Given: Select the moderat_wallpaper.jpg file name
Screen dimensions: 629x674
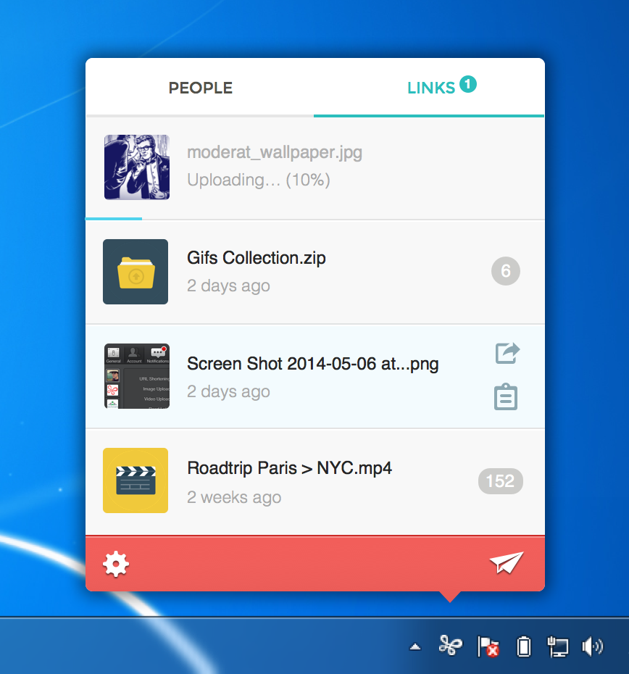Looking at the screenshot, I should 275,152.
